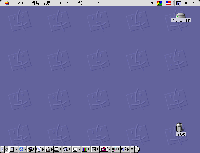Image resolution: width=200 pixels, height=153 pixels.
Task: Open the QuickTime settings Control Strip module
Action: [x=22, y=149]
